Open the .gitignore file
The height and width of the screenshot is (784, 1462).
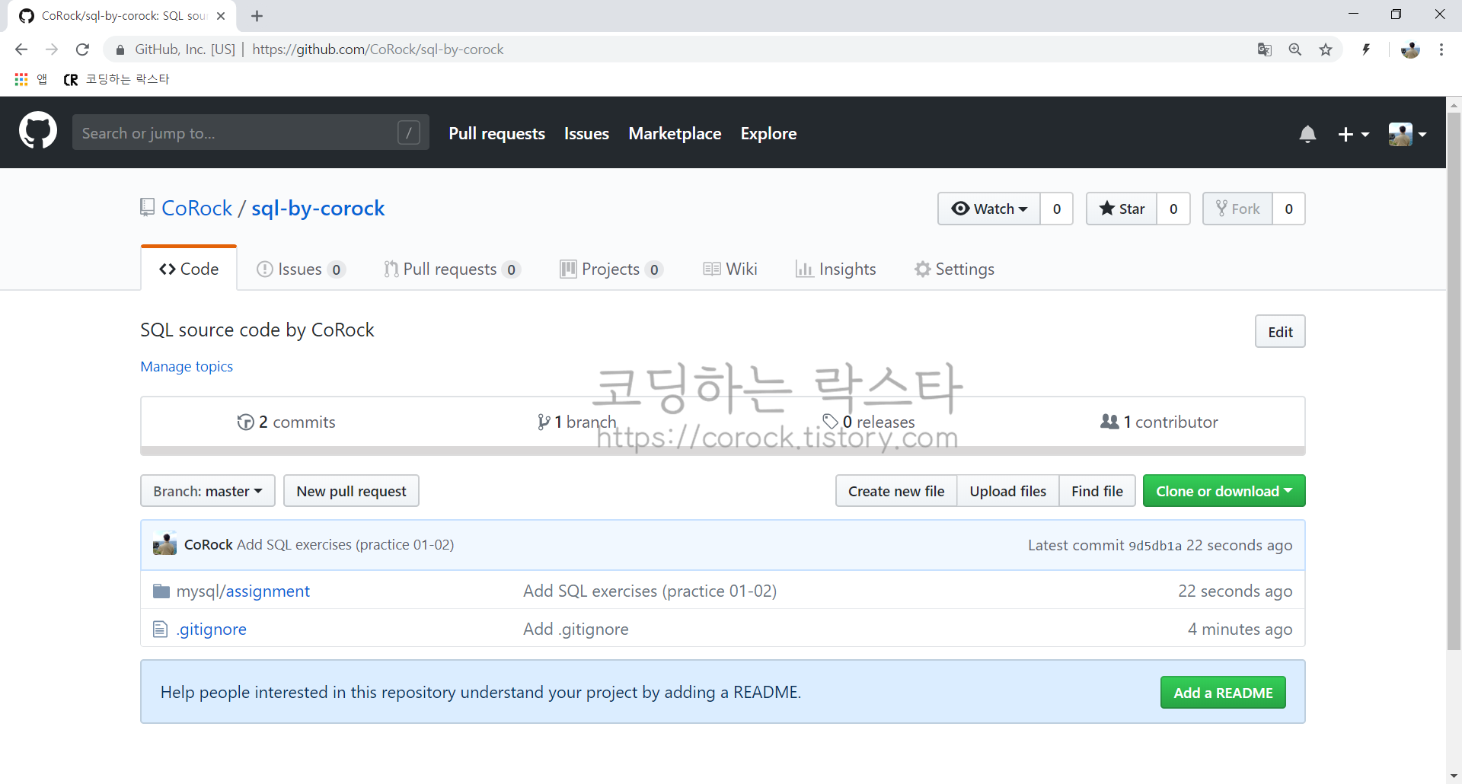[x=212, y=629]
